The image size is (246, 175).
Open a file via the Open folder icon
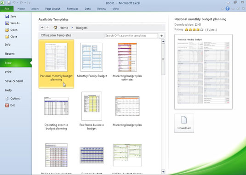(7, 30)
